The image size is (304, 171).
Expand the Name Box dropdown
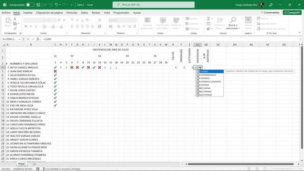click(19, 39)
